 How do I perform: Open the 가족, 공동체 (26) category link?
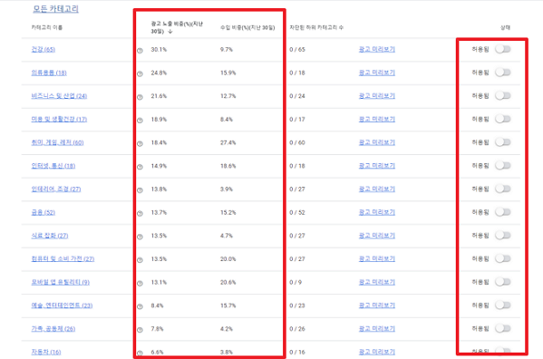[x=53, y=328]
